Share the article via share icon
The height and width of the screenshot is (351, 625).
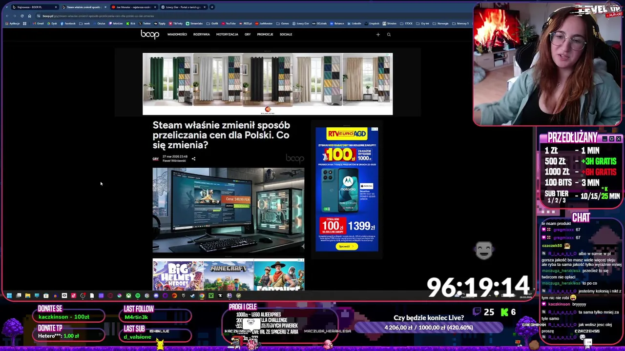coord(193,159)
